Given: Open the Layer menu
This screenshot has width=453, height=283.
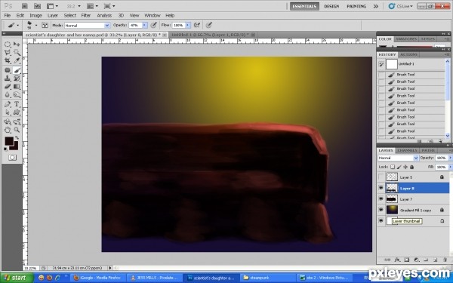Looking at the screenshot, I should [x=53, y=16].
